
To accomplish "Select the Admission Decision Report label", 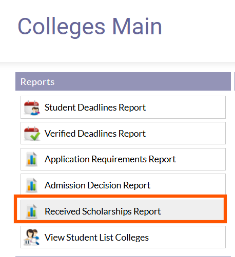I will point(97,185).
